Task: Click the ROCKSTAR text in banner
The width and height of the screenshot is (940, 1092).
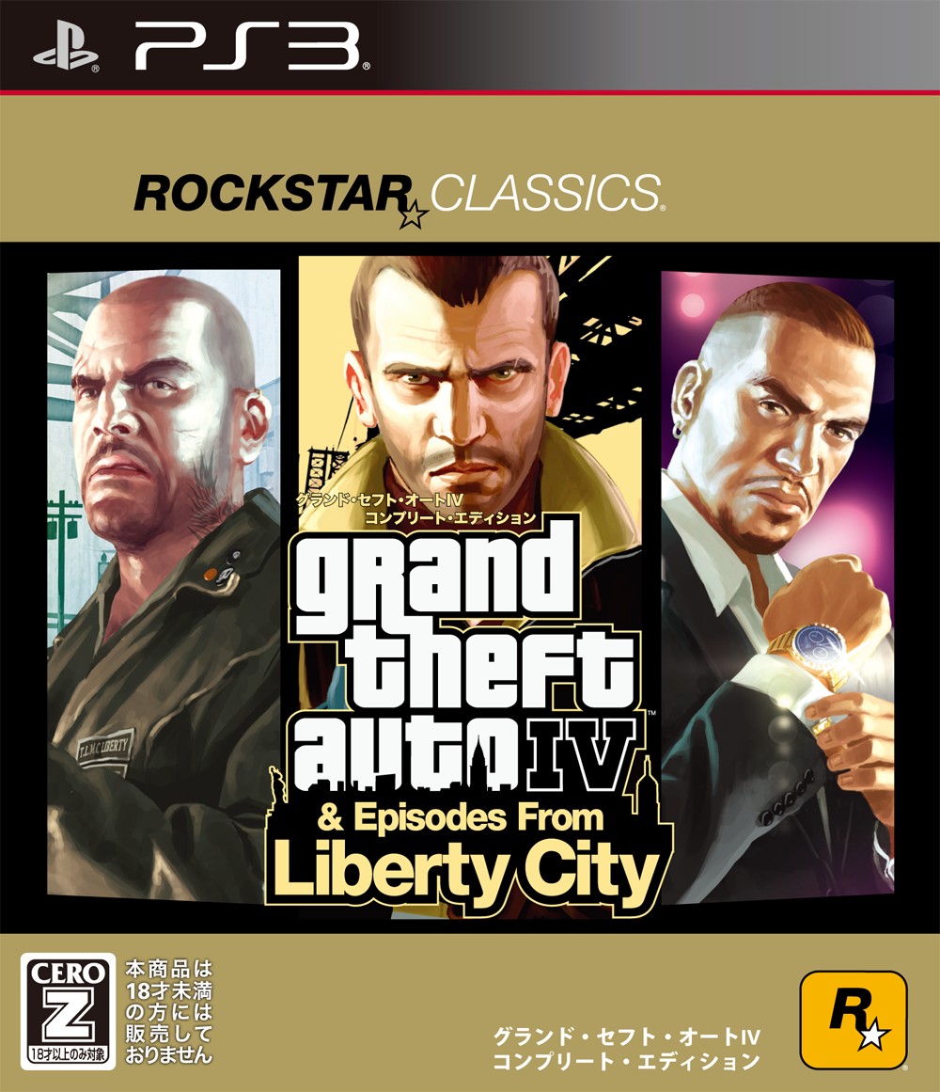Action: tap(273, 194)
